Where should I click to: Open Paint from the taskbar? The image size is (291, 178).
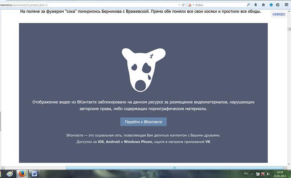point(10,174)
